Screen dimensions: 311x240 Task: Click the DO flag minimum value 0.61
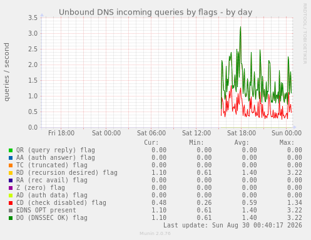pyautogui.click(x=204, y=218)
